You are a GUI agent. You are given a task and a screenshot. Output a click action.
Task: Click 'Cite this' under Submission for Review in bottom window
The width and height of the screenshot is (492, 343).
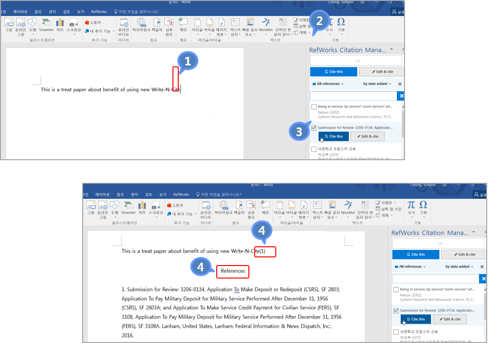416,319
